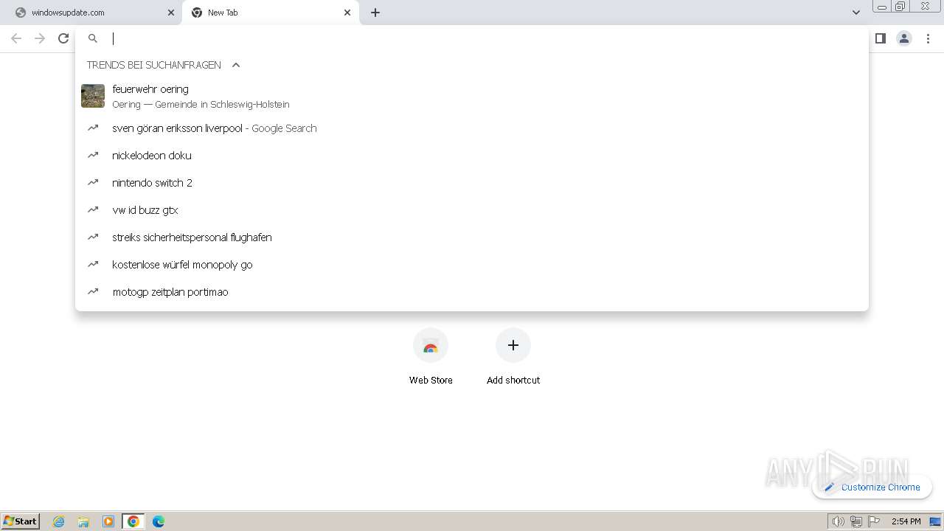Click the Show desktop icon in tray

coord(935,521)
